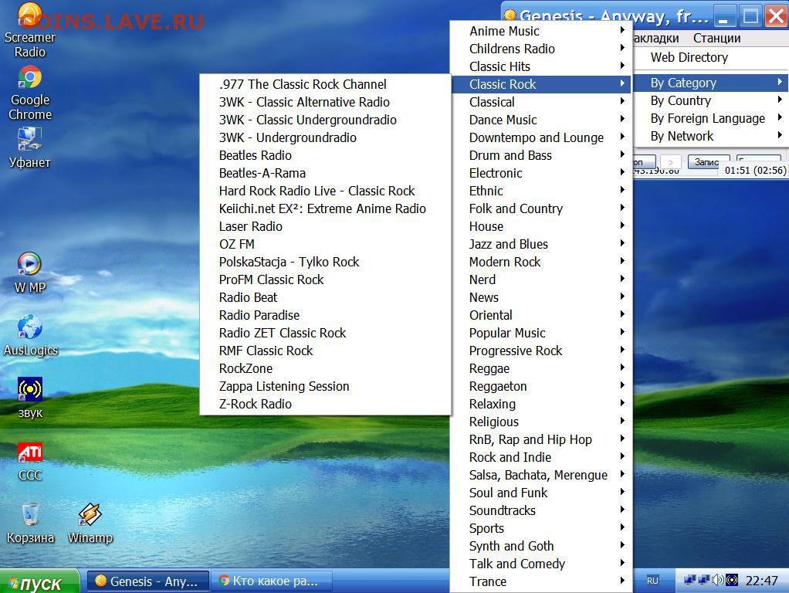
Task: Click the Запис record button
Action: point(708,161)
